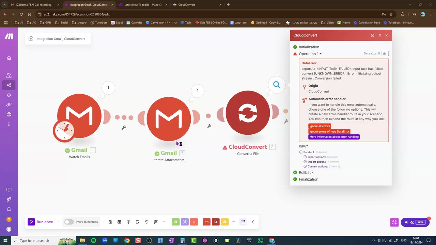Click the Gmail favorite icon in the toolbar
The image size is (436, 245).
coord(206,222)
